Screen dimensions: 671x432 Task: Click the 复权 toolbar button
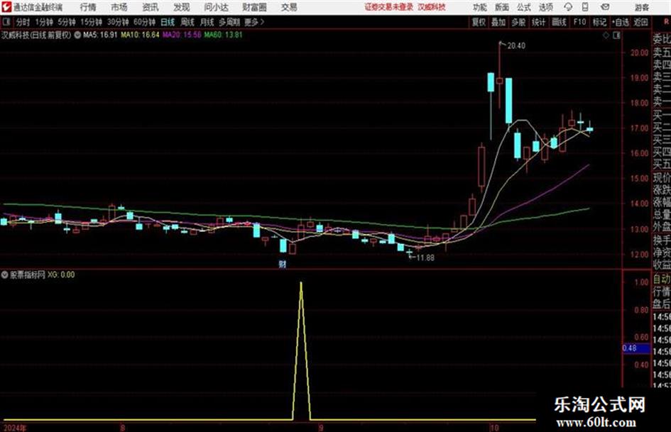click(479, 22)
